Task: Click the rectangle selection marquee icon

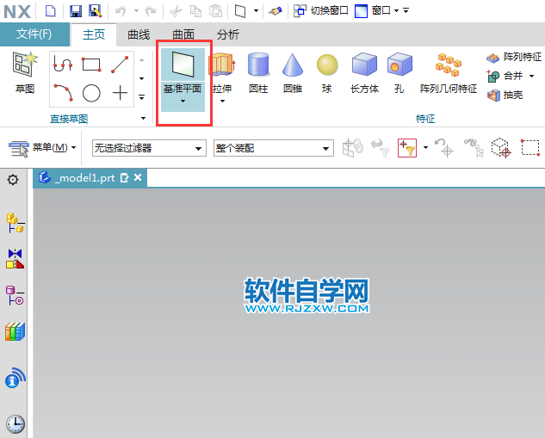Action: click(530, 148)
